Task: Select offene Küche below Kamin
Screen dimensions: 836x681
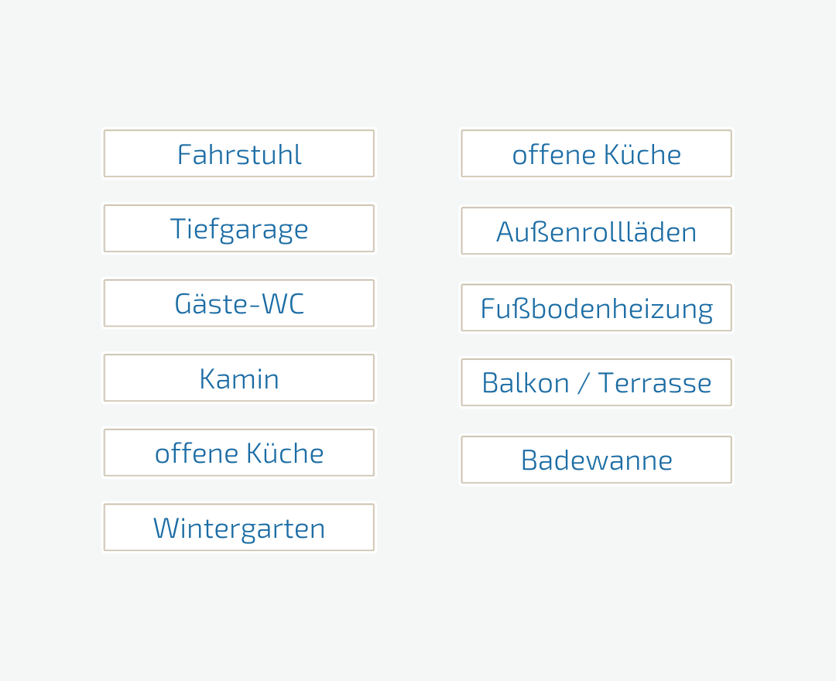Action: (x=239, y=453)
